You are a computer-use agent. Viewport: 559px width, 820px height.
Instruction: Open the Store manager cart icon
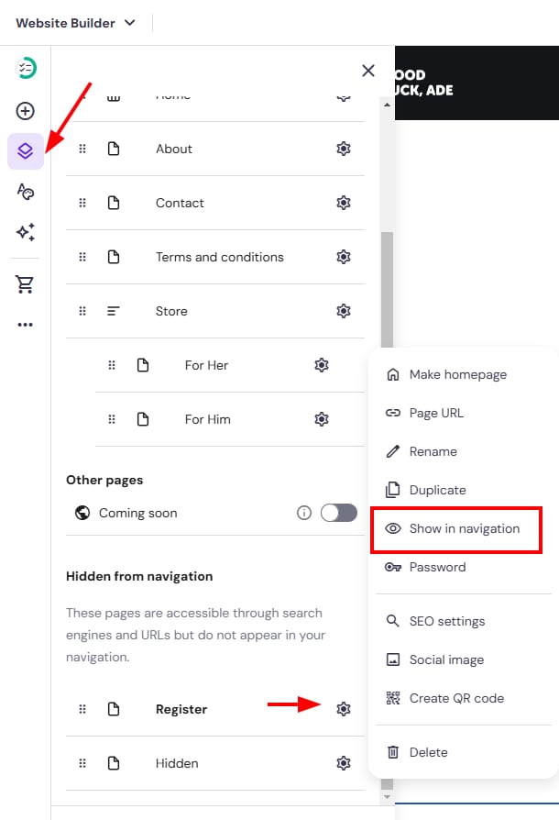click(26, 284)
